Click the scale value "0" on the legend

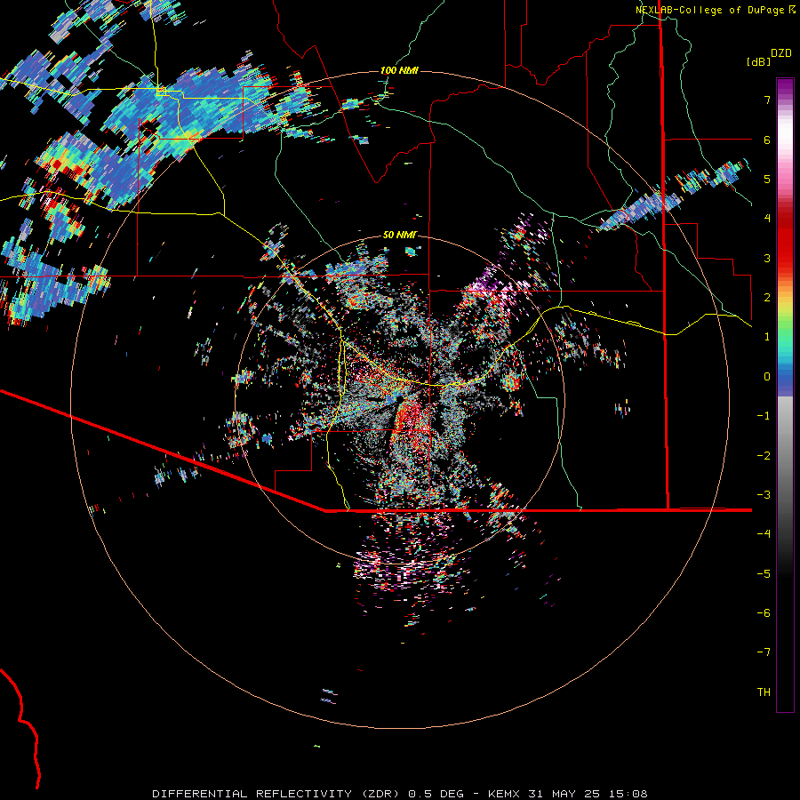click(x=767, y=377)
